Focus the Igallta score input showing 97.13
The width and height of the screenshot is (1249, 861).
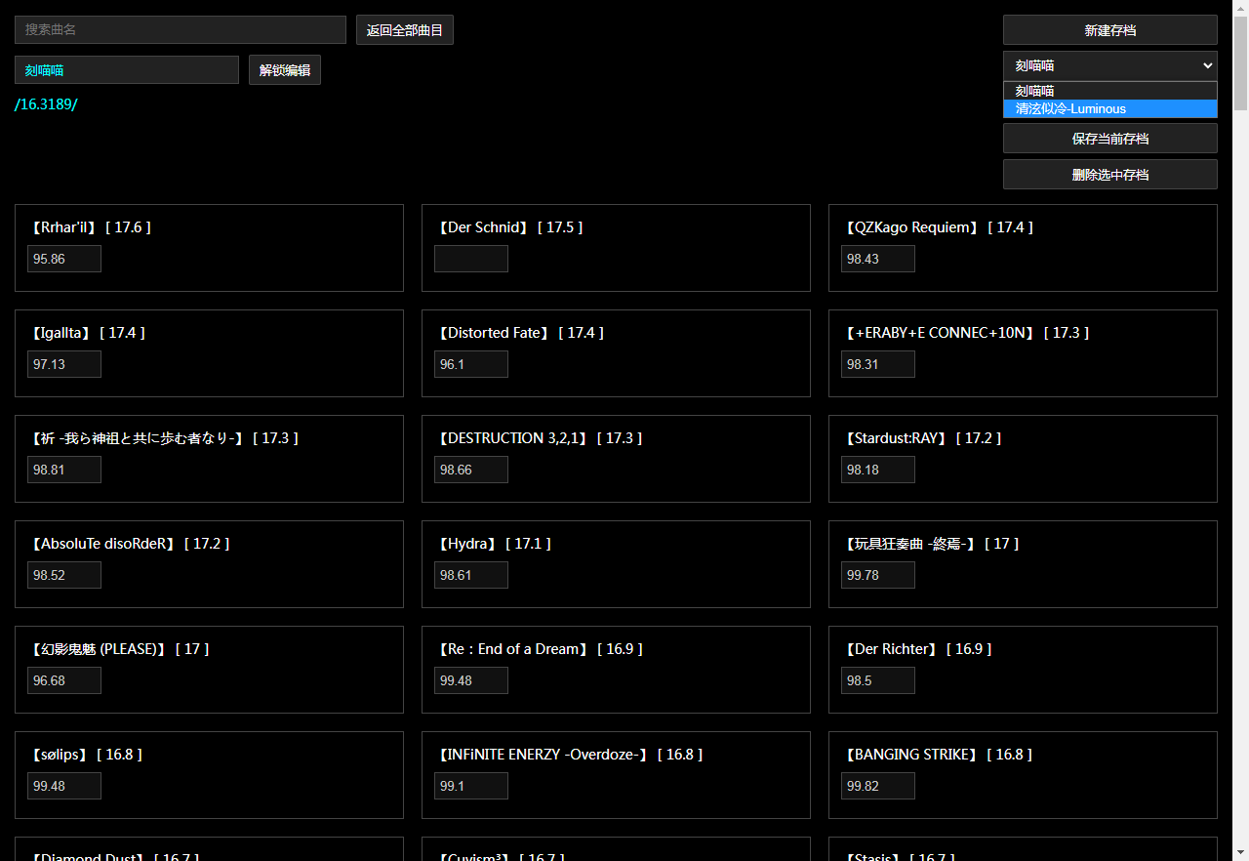point(64,364)
